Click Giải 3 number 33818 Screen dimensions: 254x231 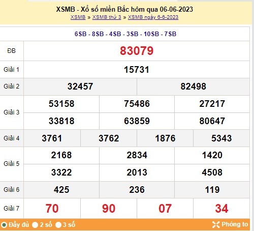click(x=61, y=121)
